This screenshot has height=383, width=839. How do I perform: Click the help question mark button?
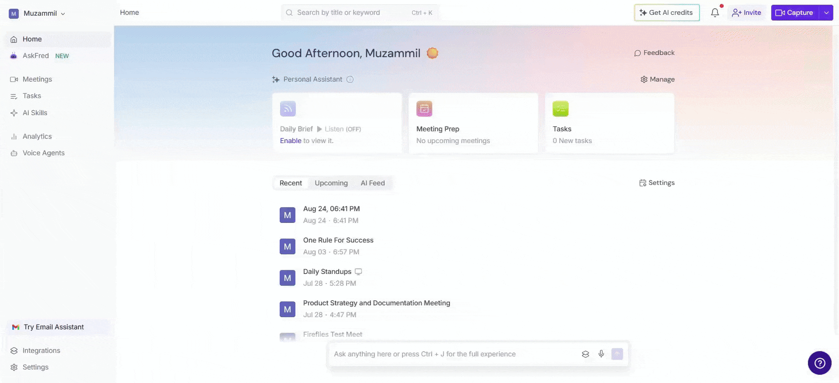pos(819,363)
